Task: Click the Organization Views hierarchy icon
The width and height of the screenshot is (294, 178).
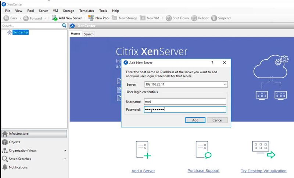Action: point(5,151)
